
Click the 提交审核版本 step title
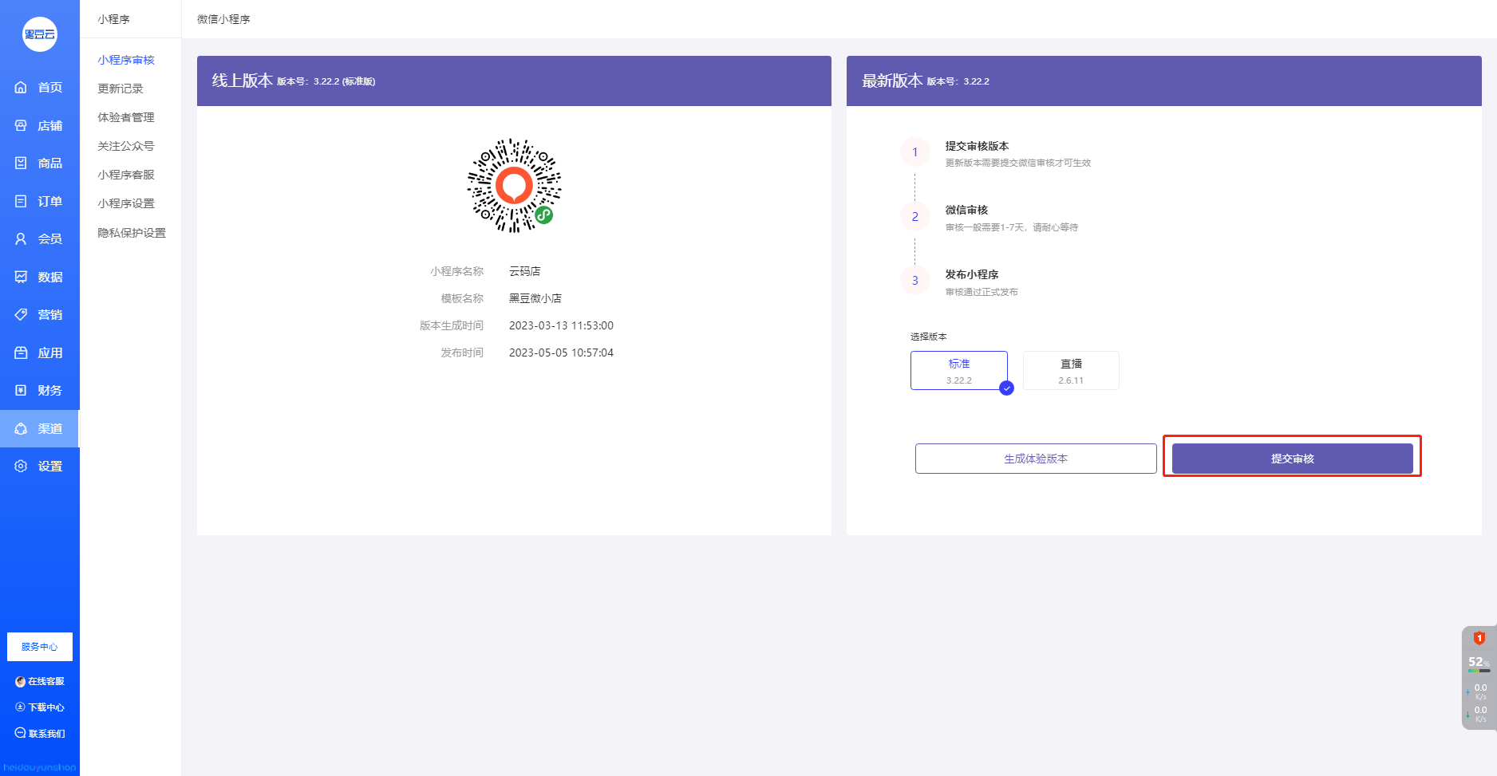pyautogui.click(x=977, y=147)
